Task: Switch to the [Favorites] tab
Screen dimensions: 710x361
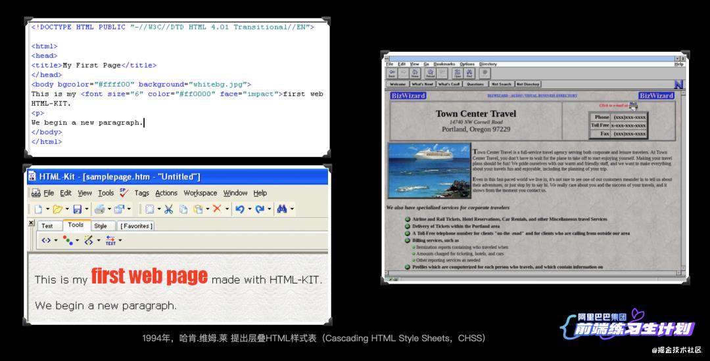Action: coord(135,226)
